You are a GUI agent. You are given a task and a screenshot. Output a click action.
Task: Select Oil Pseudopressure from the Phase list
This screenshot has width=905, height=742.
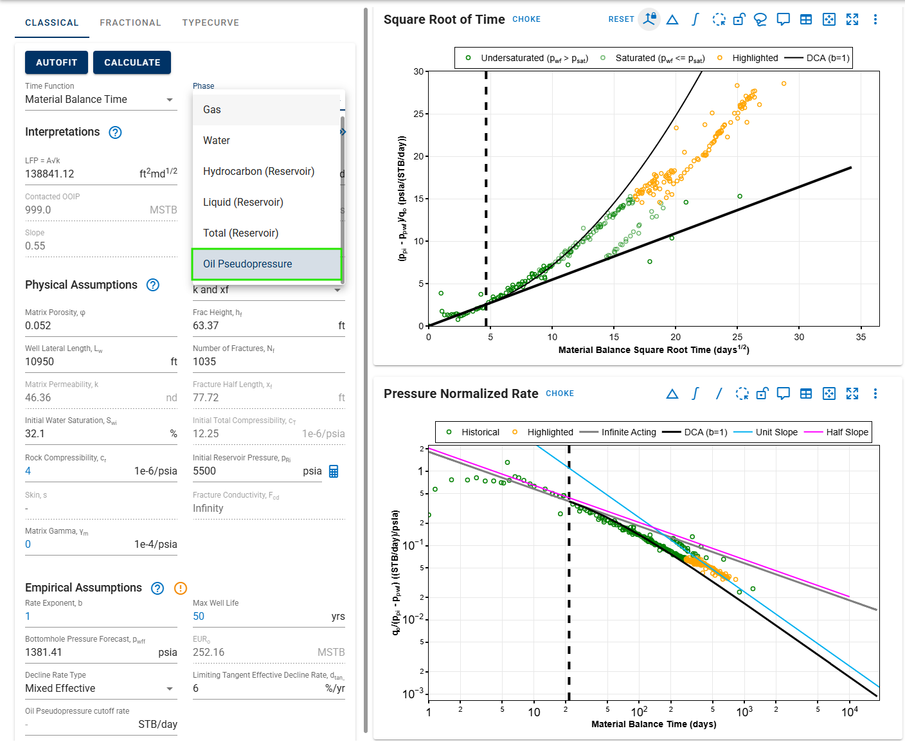(267, 264)
